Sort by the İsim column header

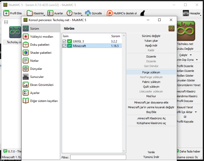click(x=86, y=36)
